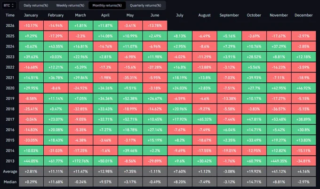Open the BTC coin selector dropdown

pyautogui.click(x=9, y=5)
